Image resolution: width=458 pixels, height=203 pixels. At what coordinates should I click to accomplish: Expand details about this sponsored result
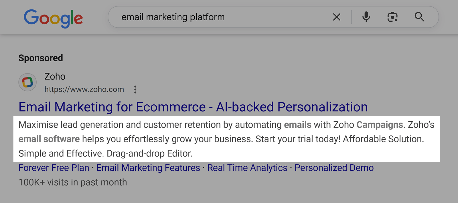[135, 89]
